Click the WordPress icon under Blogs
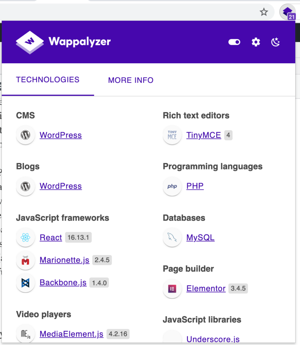The width and height of the screenshot is (300, 345). pos(26,186)
